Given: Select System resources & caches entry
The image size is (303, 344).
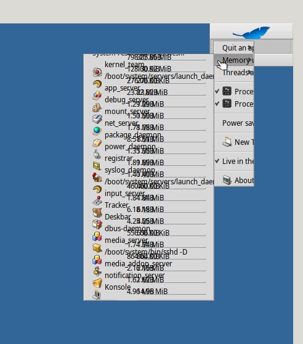Looking at the screenshot, I should pos(138,55).
